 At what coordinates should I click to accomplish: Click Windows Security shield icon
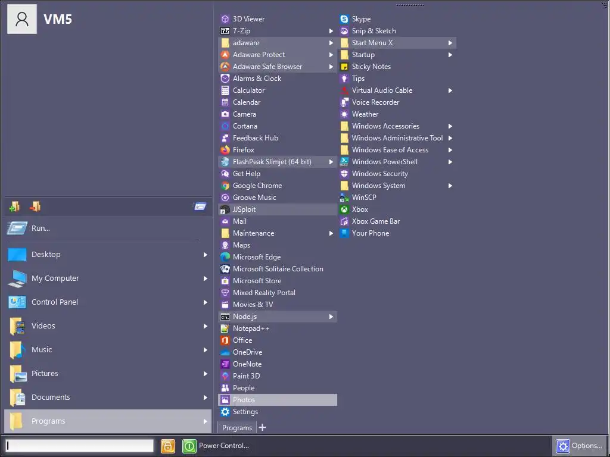344,174
